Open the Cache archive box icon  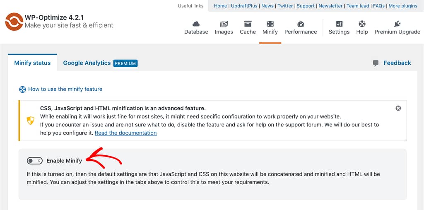tap(248, 24)
